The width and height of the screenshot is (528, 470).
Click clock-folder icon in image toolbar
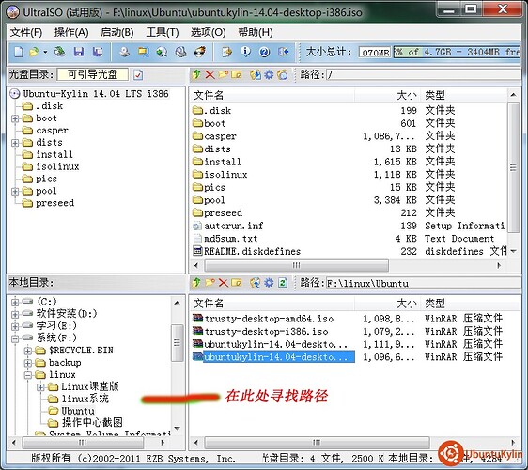click(x=283, y=75)
